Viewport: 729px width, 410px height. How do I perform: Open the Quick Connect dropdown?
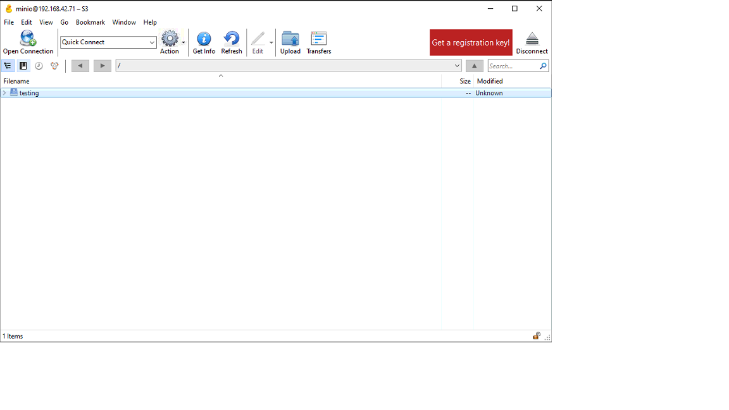(x=152, y=42)
